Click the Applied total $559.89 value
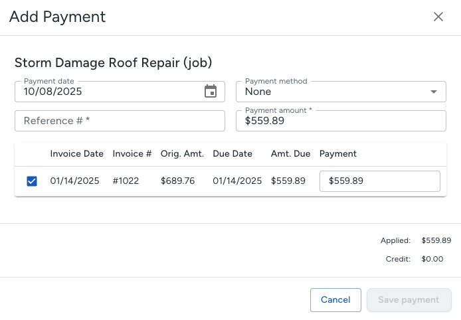 click(436, 240)
